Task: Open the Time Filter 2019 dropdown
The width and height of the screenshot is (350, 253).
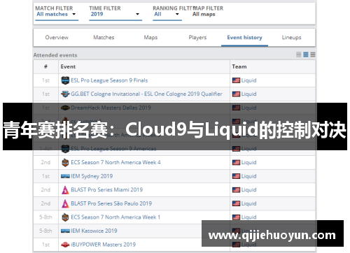Action: (x=115, y=15)
